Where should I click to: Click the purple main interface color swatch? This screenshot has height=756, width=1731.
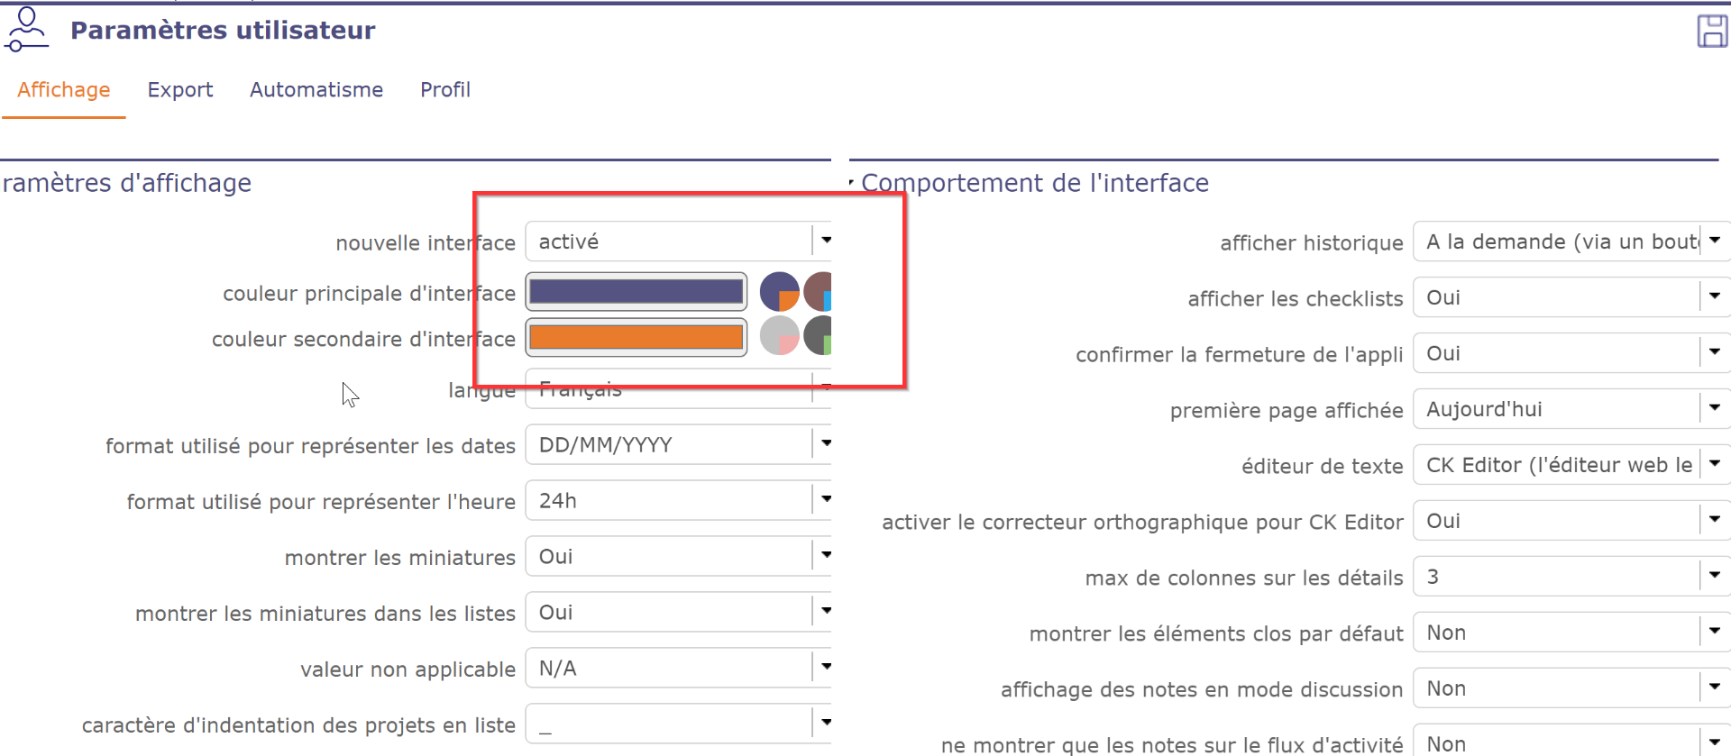click(x=637, y=292)
